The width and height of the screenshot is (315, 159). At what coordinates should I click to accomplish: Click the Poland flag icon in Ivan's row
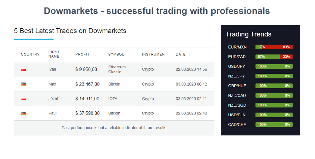click(x=23, y=70)
